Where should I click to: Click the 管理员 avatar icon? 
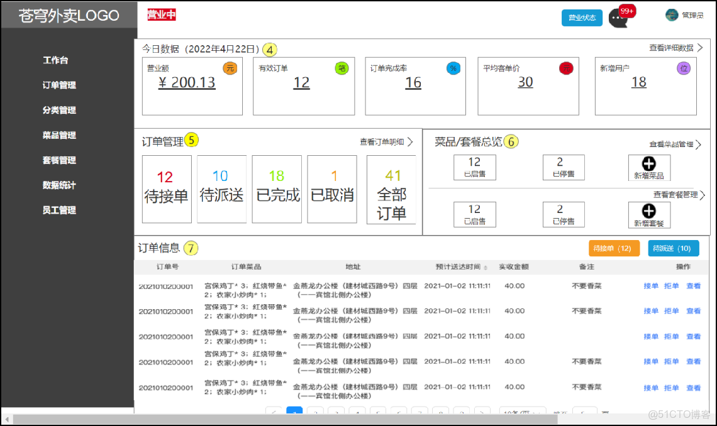coord(672,15)
